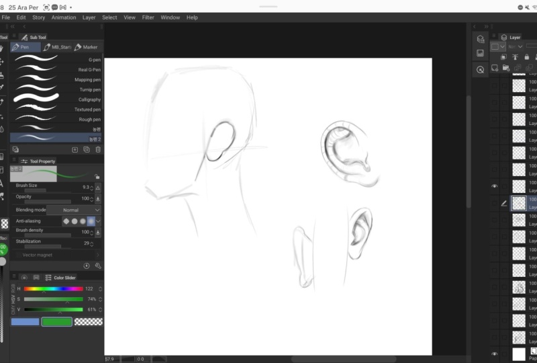Click the Brush density dynamics button

click(x=98, y=233)
